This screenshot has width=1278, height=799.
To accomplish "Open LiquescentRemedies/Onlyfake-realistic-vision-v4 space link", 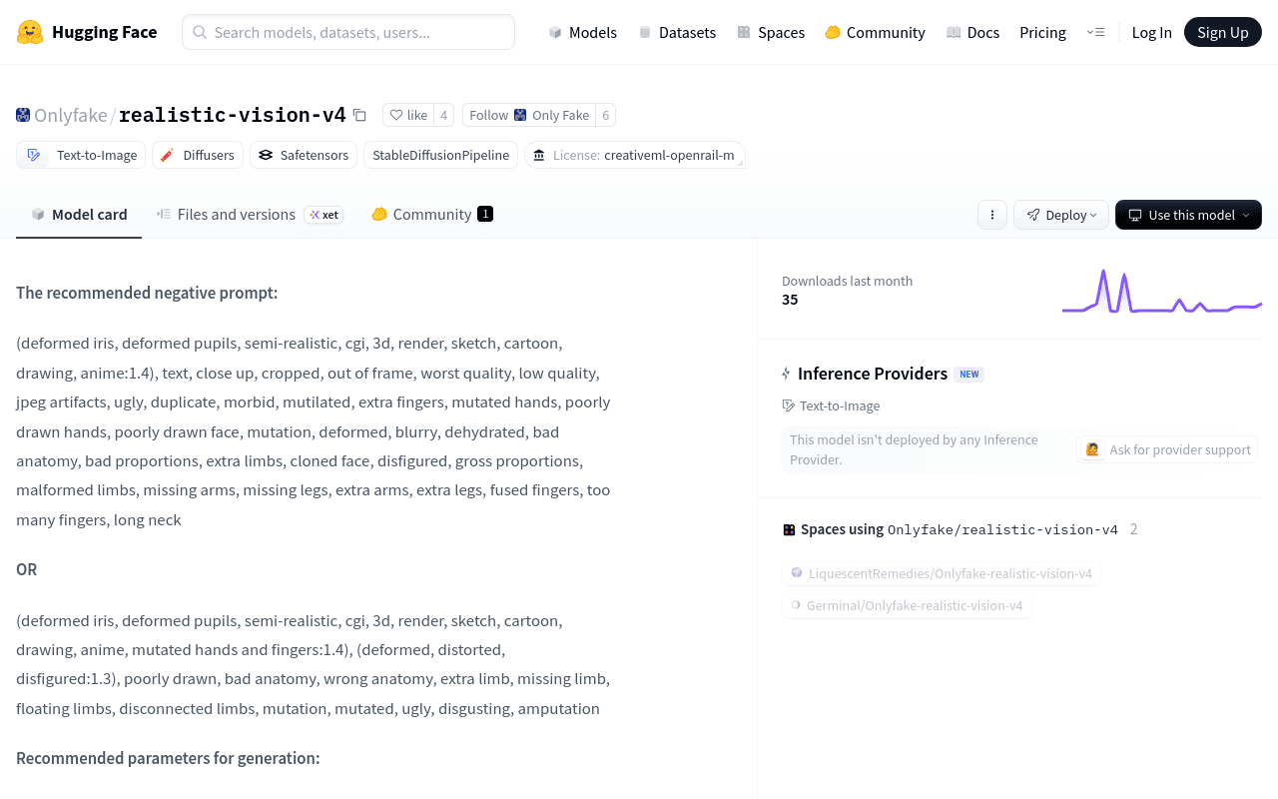I will tap(942, 573).
